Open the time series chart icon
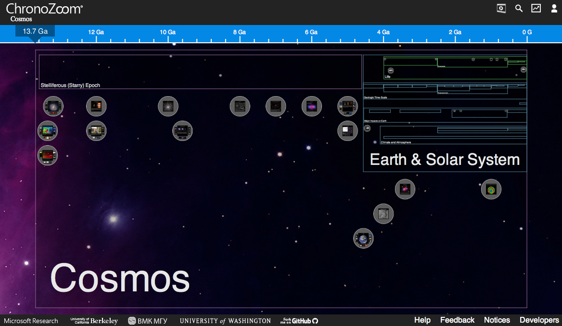 [536, 8]
